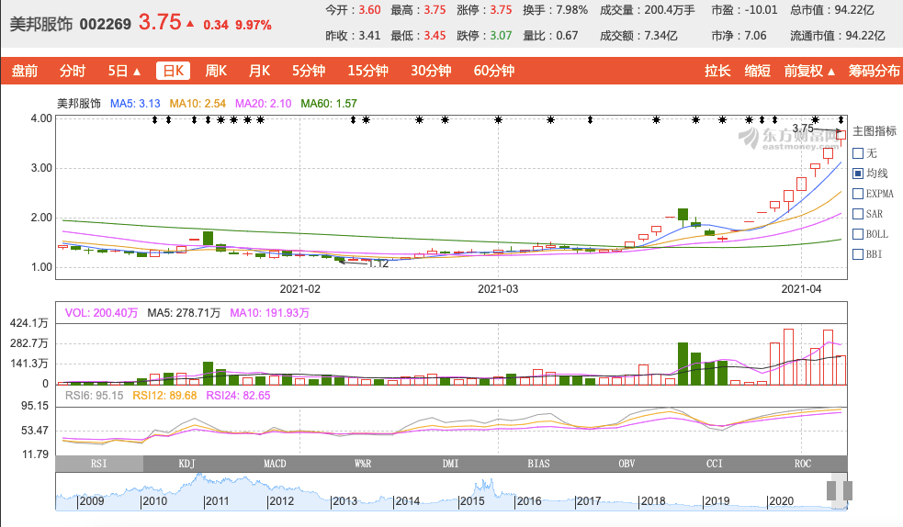Click the MA5: 3.13 legend label

(x=135, y=104)
